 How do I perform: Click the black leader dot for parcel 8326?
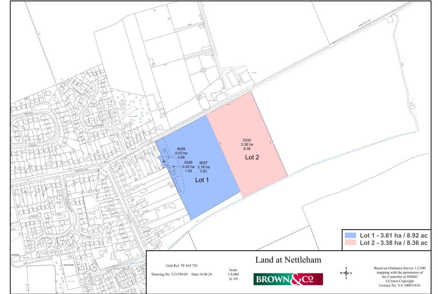(173, 166)
